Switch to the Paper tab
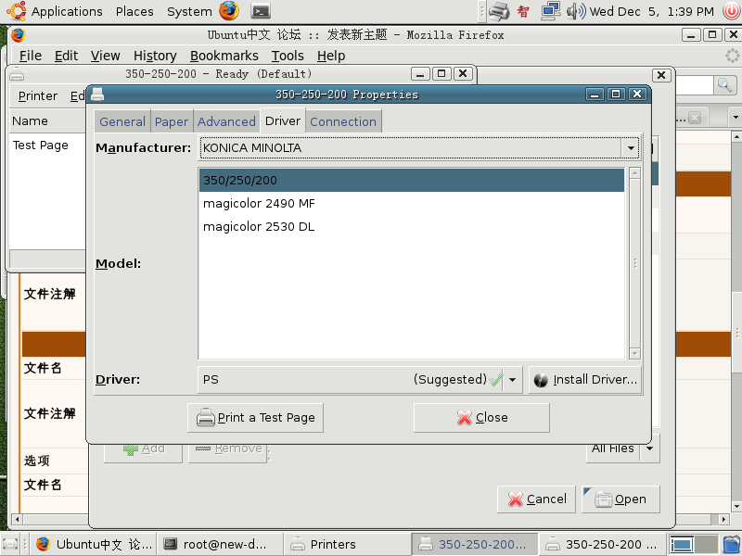The height and width of the screenshot is (556, 742). point(172,121)
